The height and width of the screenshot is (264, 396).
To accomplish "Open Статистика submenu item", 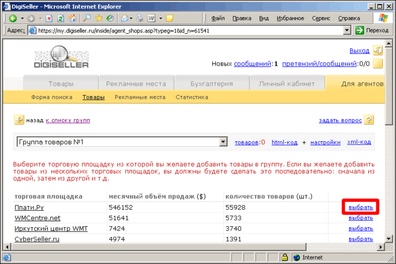I will [x=192, y=97].
